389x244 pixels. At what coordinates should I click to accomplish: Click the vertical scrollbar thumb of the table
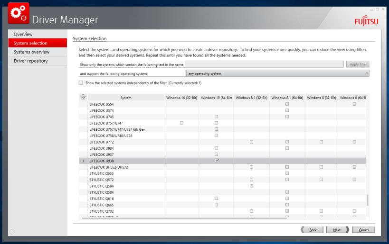click(x=368, y=200)
